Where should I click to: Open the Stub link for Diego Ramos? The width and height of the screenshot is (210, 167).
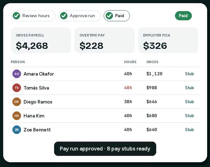pyautogui.click(x=189, y=102)
